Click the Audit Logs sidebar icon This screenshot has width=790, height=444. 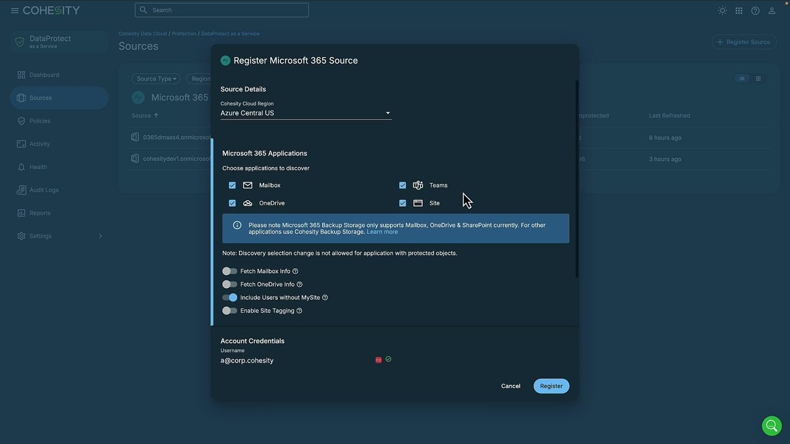click(x=22, y=190)
